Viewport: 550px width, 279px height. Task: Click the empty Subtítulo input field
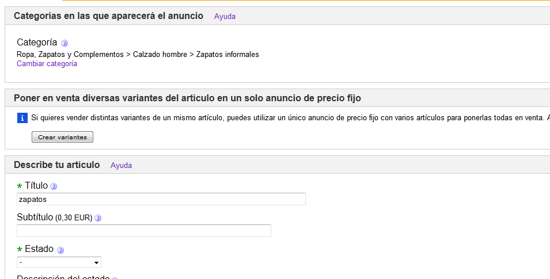(x=144, y=231)
